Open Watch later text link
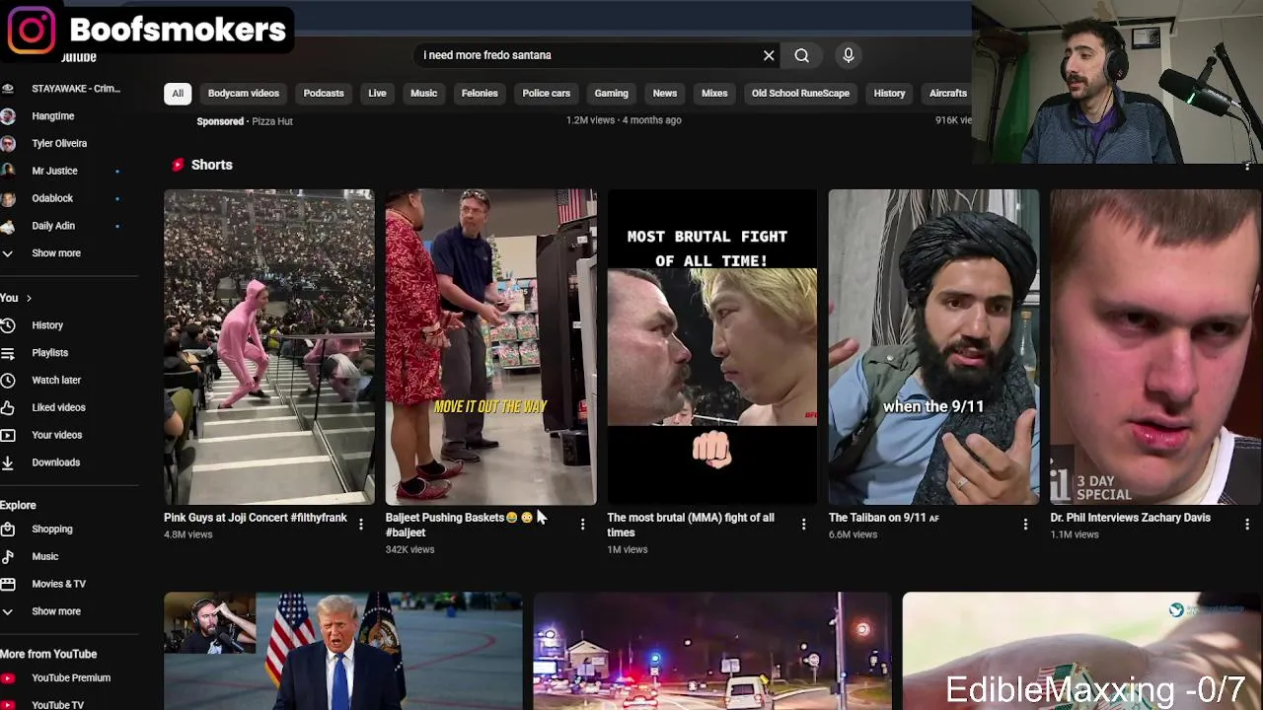The height and width of the screenshot is (710, 1263). tap(56, 380)
